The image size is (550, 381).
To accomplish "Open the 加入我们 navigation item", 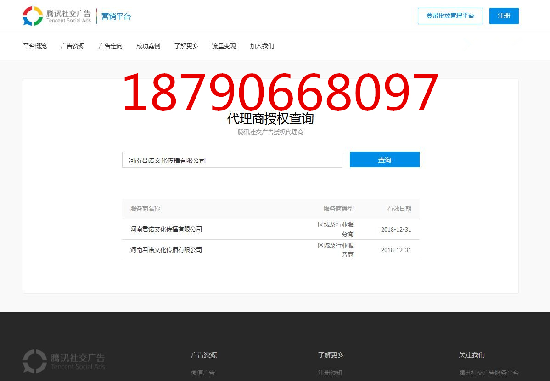I will (x=262, y=46).
